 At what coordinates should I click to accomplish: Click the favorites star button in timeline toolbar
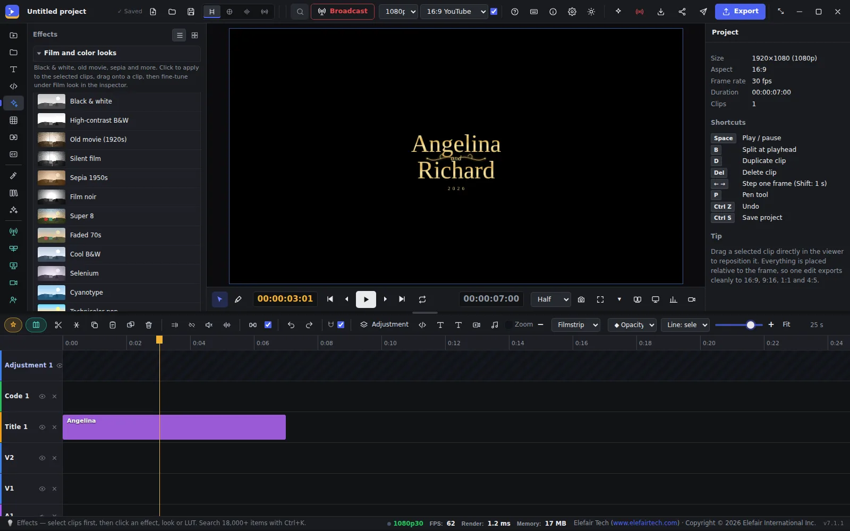[x=13, y=325]
